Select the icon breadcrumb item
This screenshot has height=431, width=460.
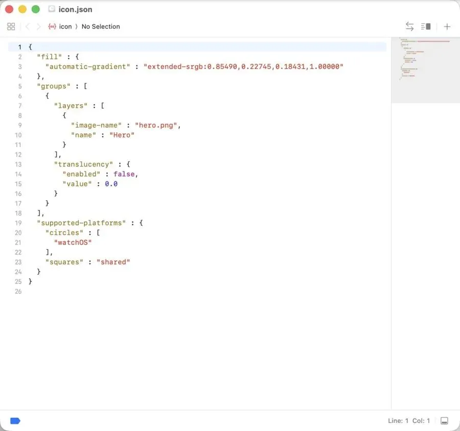(65, 27)
